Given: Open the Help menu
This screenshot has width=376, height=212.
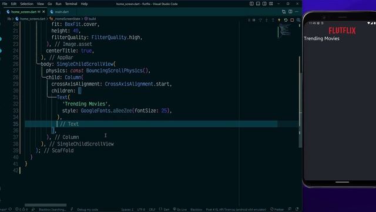Looking at the screenshot, I should click(x=84, y=4).
